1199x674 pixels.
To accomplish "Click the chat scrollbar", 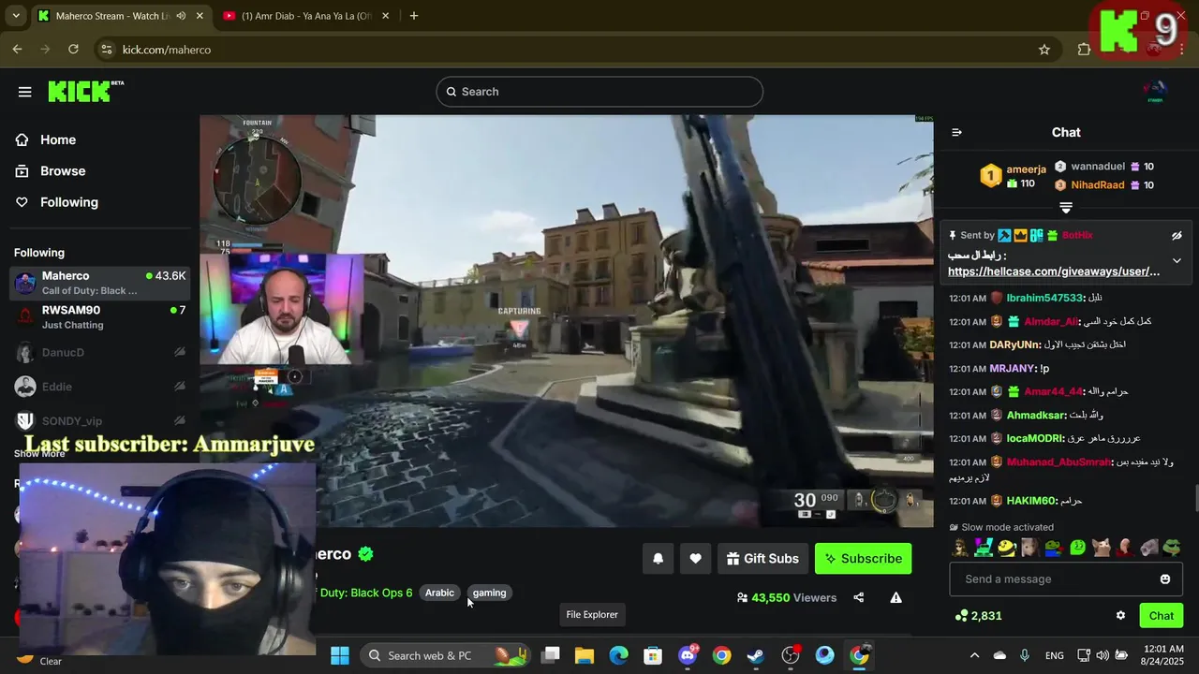I will coord(1195,496).
